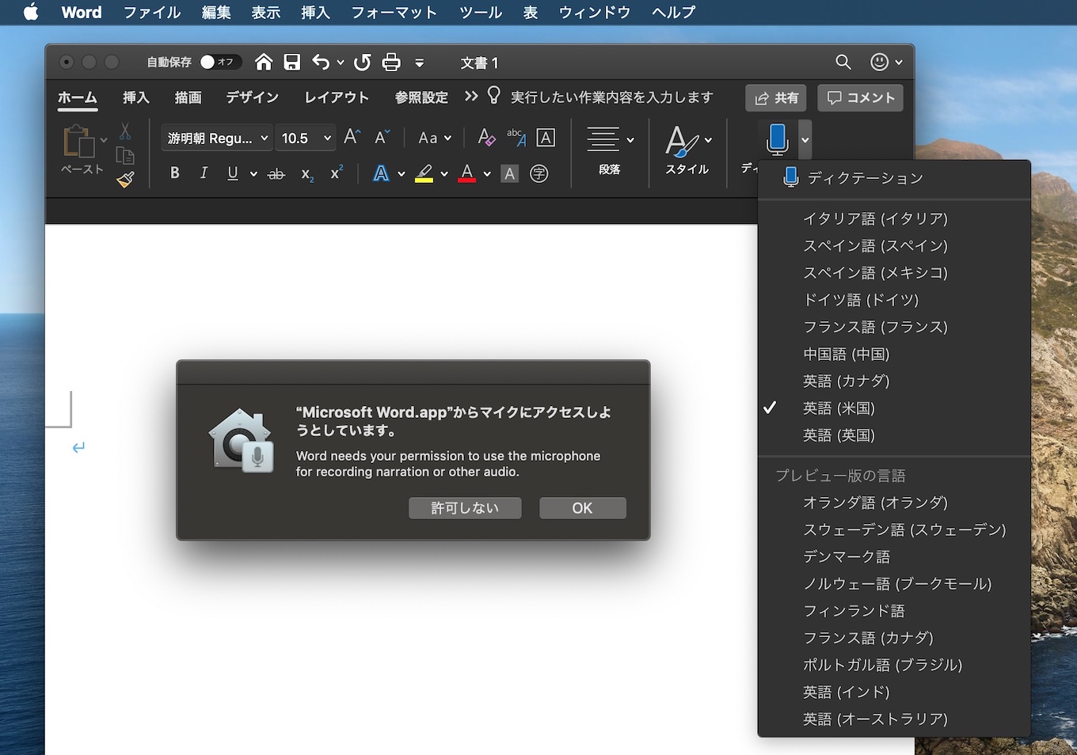Open the ファイル menu

coord(152,12)
